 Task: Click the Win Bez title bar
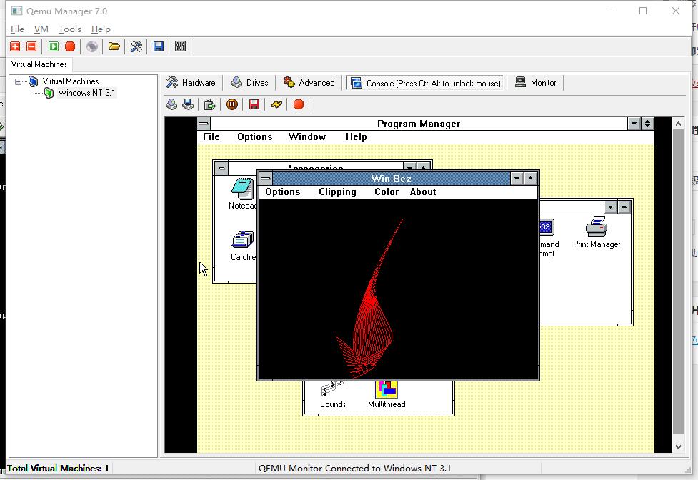tap(391, 179)
